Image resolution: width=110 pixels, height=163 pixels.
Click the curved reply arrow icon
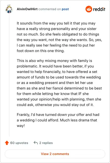pyautogui.click(x=36, y=143)
